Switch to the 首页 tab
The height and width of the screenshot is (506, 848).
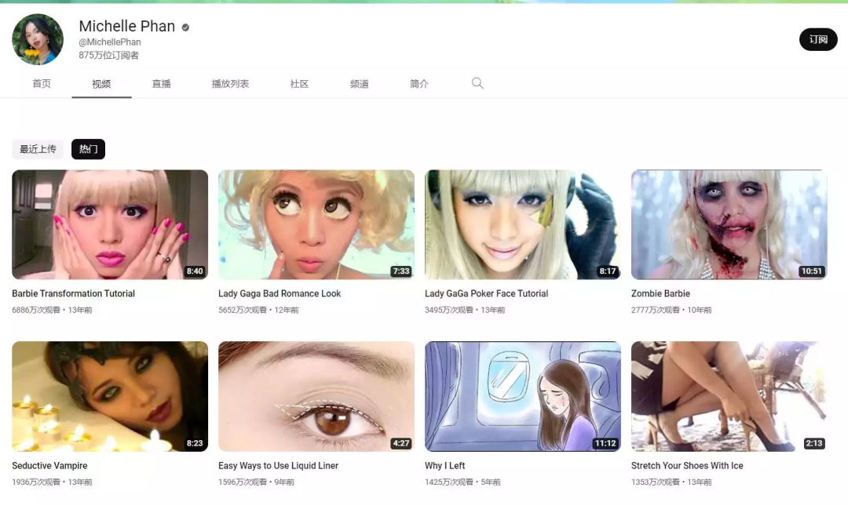coord(41,83)
